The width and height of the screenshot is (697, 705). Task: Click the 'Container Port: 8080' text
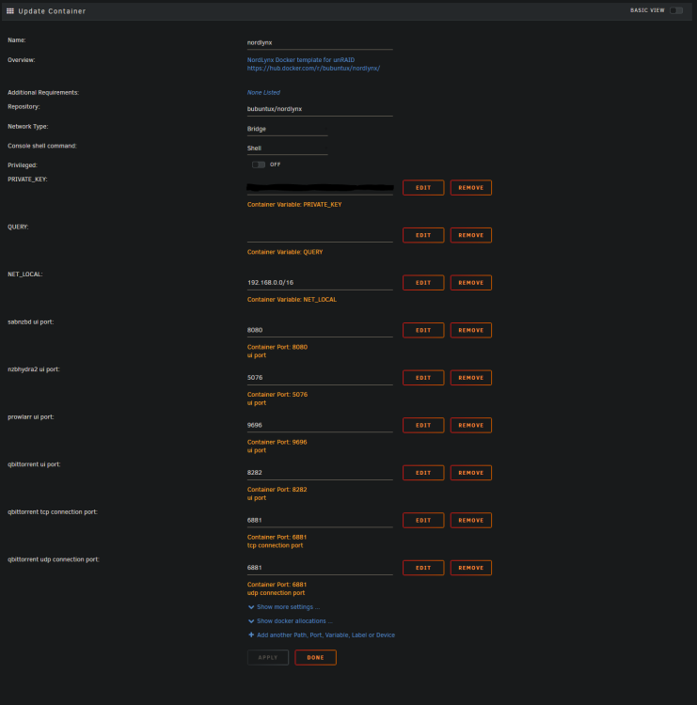tap(277, 347)
